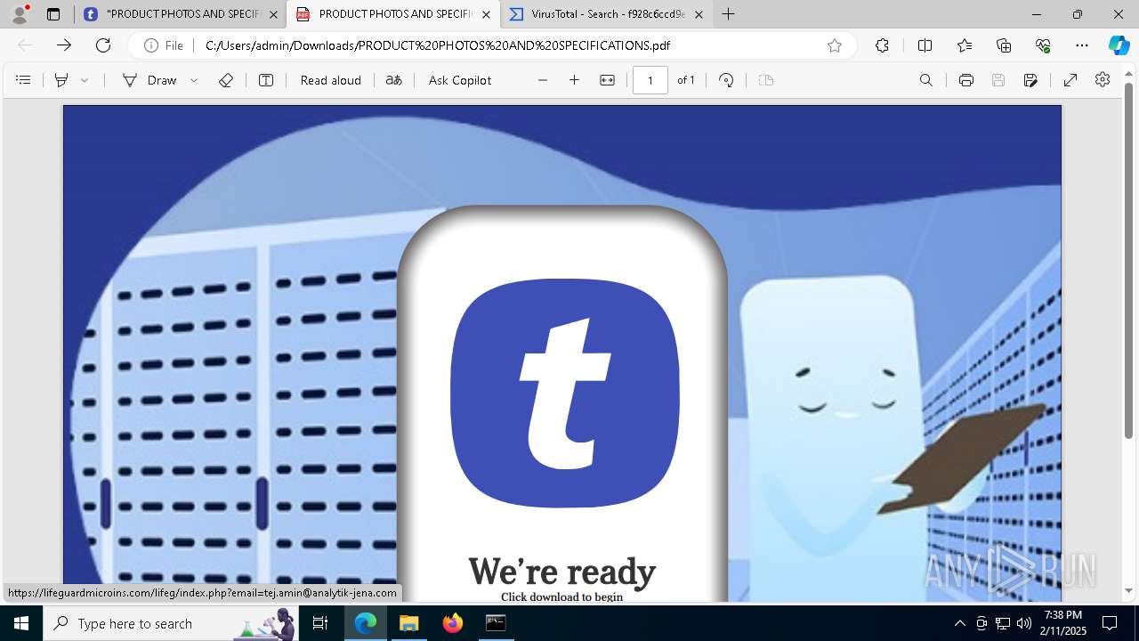
Task: Open the notification center
Action: click(x=1110, y=623)
